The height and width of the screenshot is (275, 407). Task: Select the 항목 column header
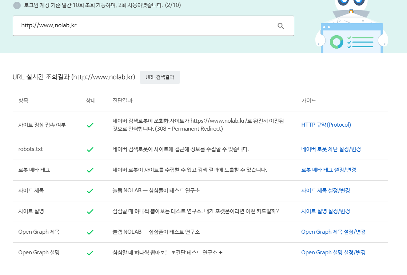pyautogui.click(x=23, y=100)
